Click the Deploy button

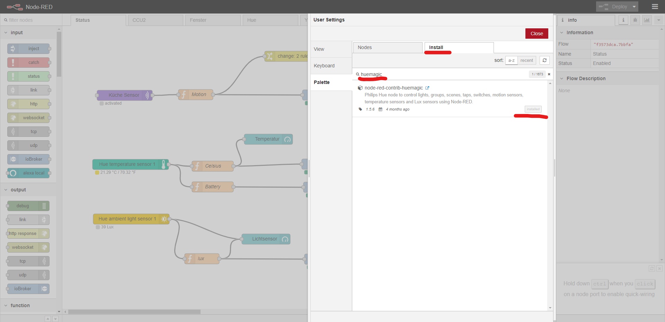613,7
